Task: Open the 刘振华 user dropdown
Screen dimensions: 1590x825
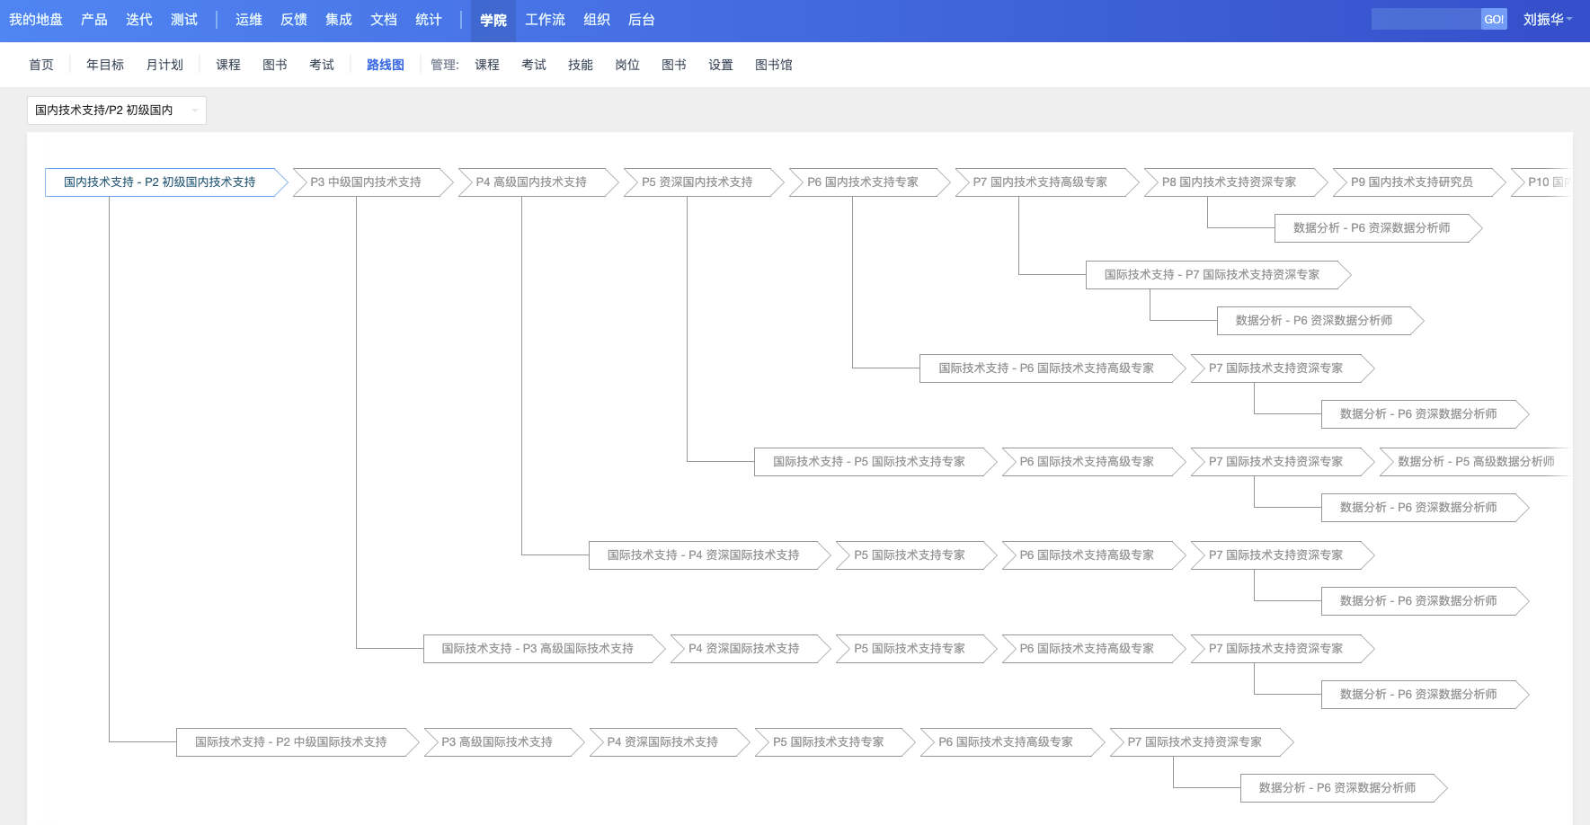Action: point(1548,20)
